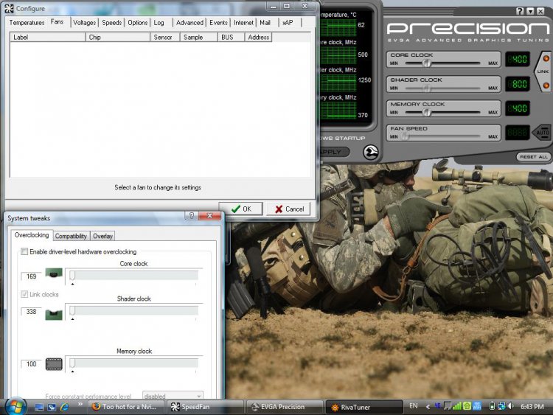Screen dimensions: 553x415
Task: Click EVGA Precision minimize arrow button
Action: [x=530, y=11]
